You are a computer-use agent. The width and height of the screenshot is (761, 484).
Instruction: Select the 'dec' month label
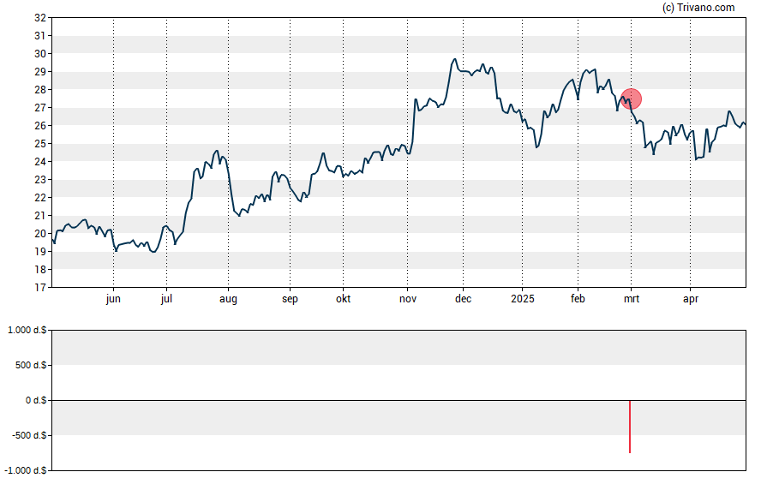(x=463, y=299)
